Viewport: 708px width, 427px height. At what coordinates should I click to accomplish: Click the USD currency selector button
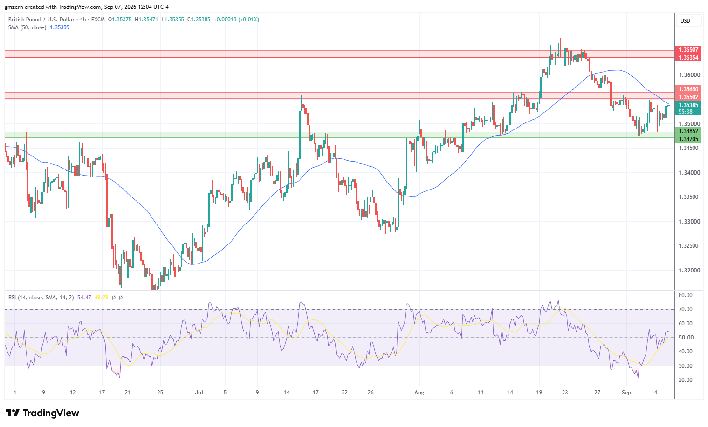pyautogui.click(x=688, y=20)
